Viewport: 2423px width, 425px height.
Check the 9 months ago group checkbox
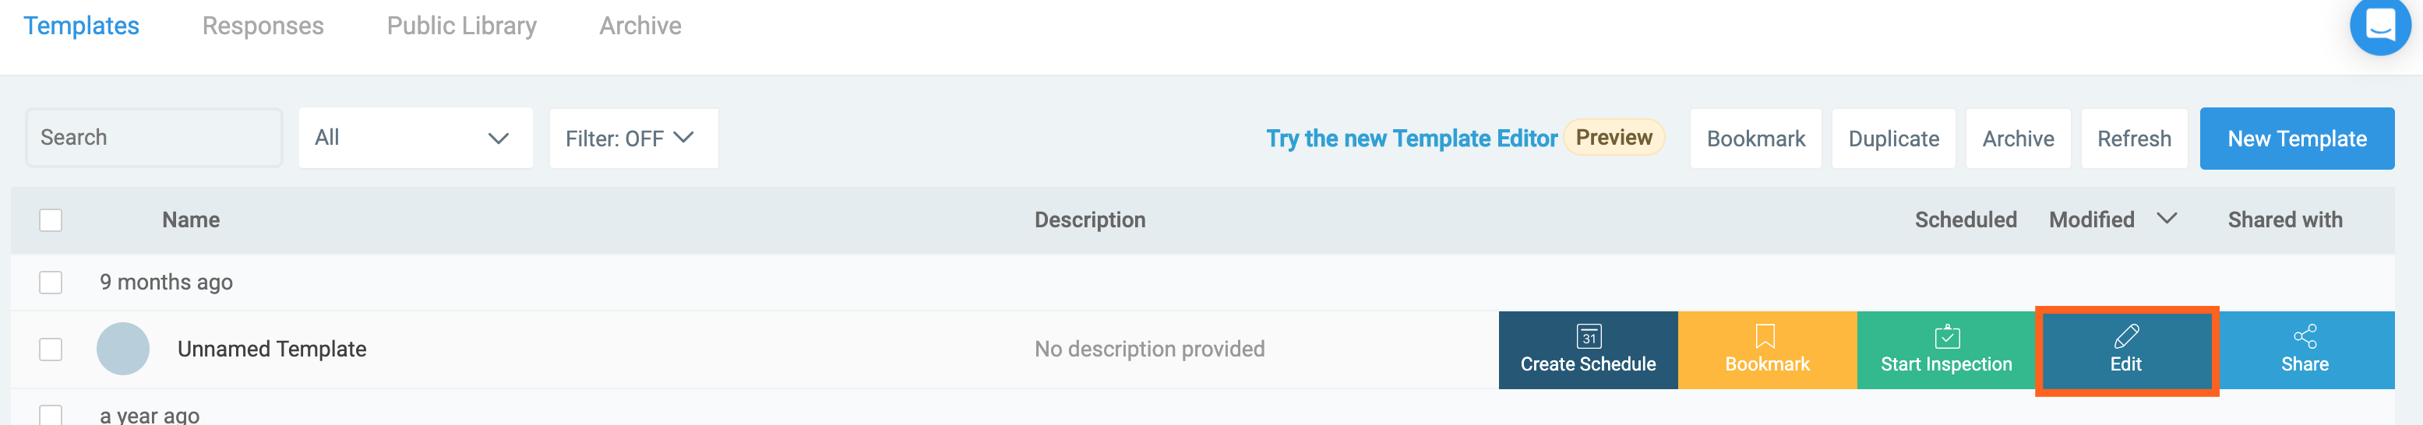pyautogui.click(x=51, y=282)
